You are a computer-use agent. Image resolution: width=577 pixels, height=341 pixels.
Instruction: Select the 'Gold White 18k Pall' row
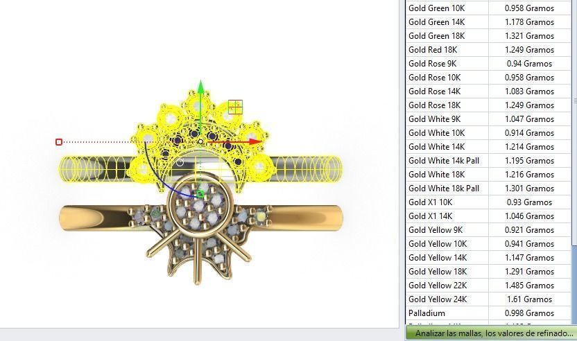point(488,189)
